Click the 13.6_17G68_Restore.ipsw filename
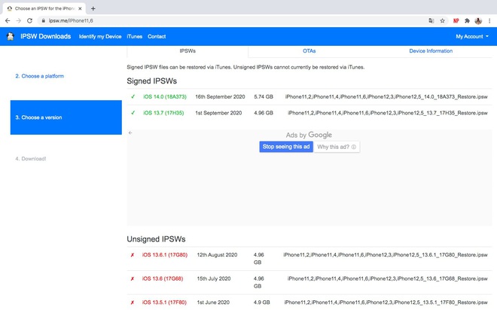 point(388,278)
